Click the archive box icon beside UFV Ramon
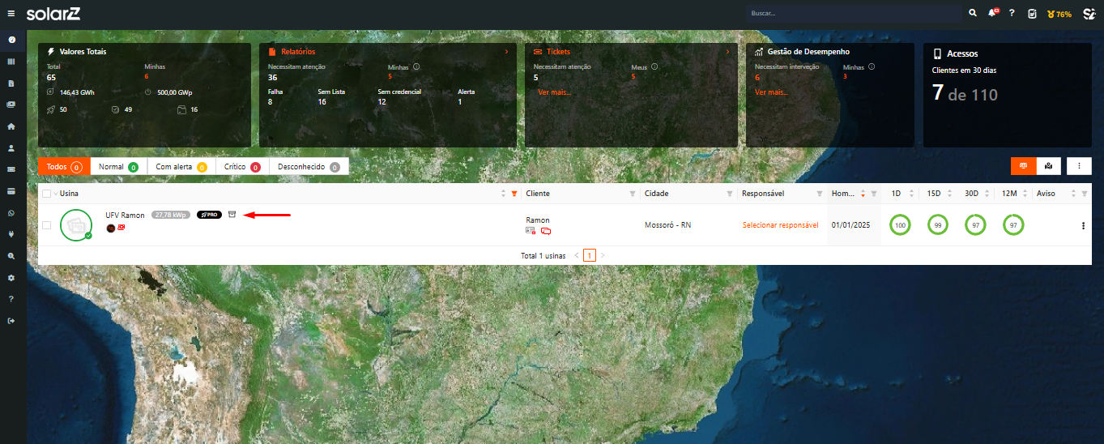The width and height of the screenshot is (1104, 444). tap(232, 215)
